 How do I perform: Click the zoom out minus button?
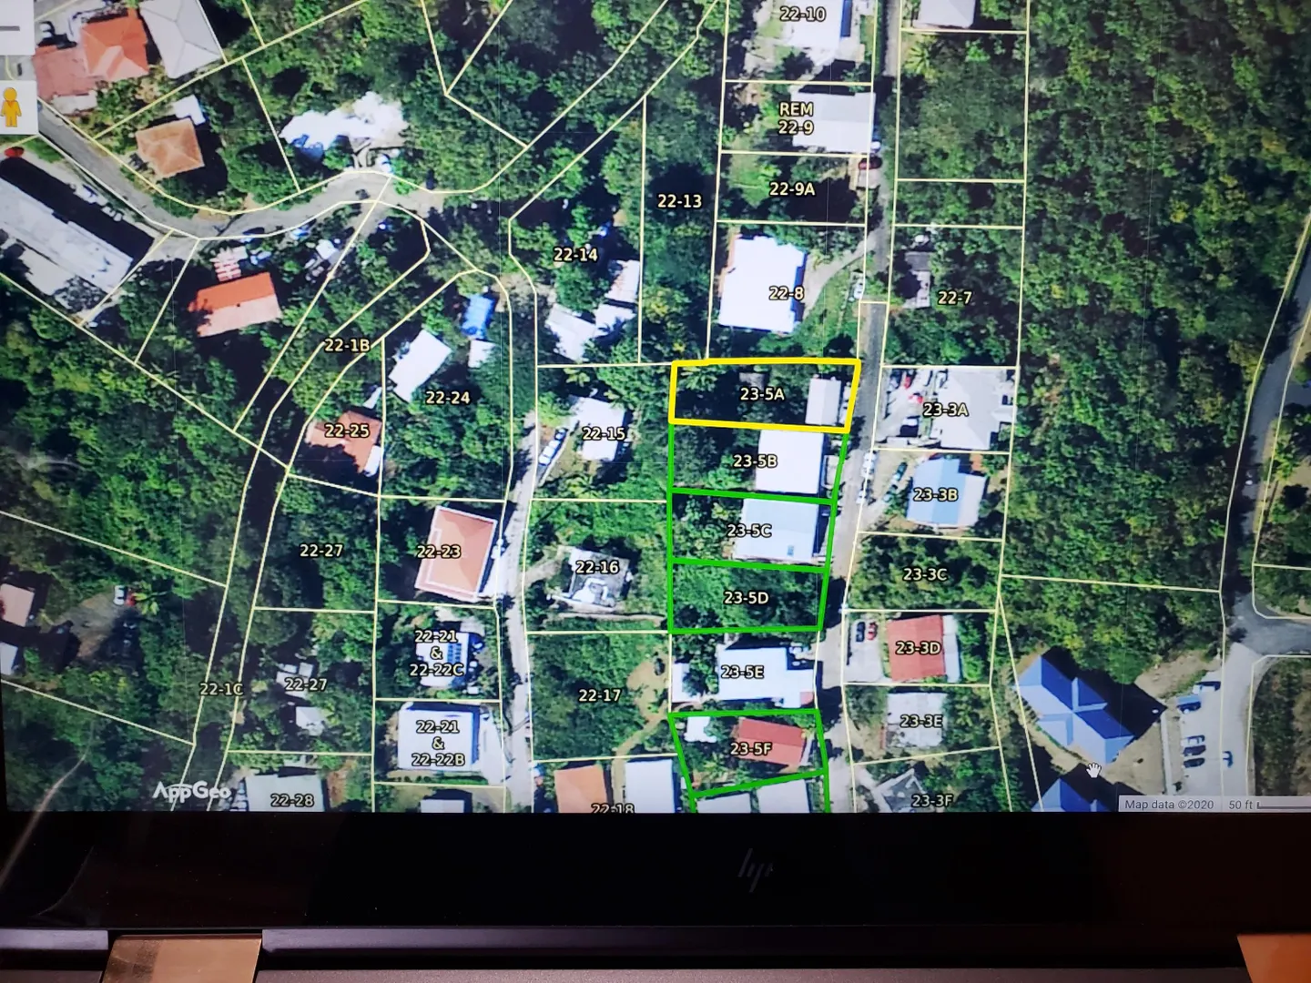[12, 25]
